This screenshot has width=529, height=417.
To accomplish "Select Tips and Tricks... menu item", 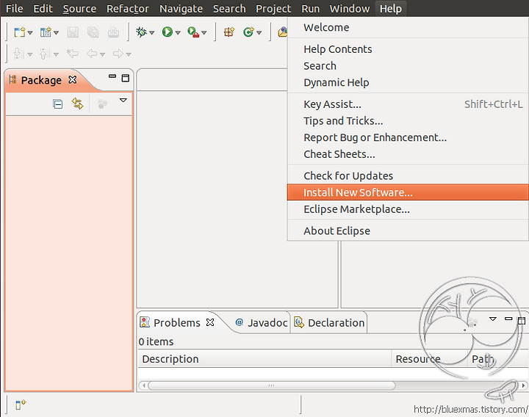I will [408, 121].
